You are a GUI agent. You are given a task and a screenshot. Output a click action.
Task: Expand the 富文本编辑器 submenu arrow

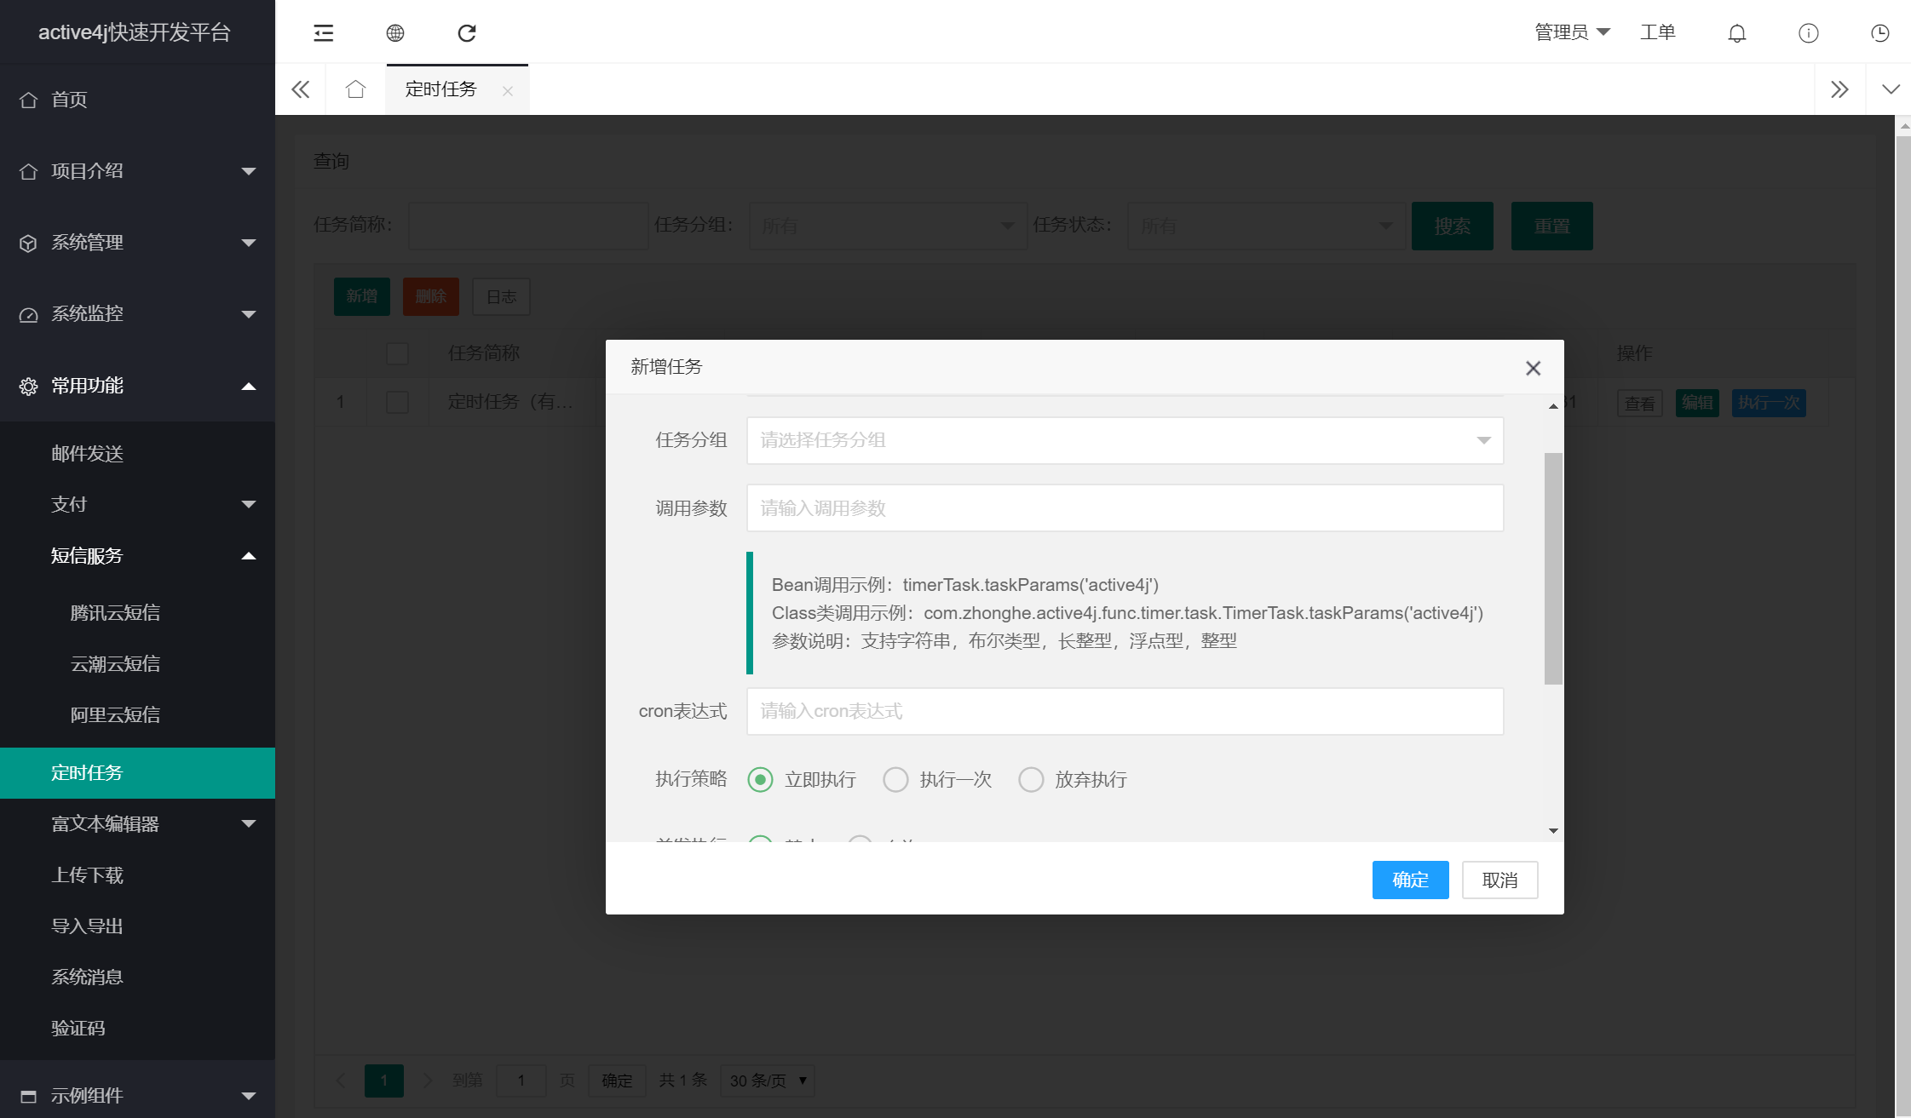(249, 823)
